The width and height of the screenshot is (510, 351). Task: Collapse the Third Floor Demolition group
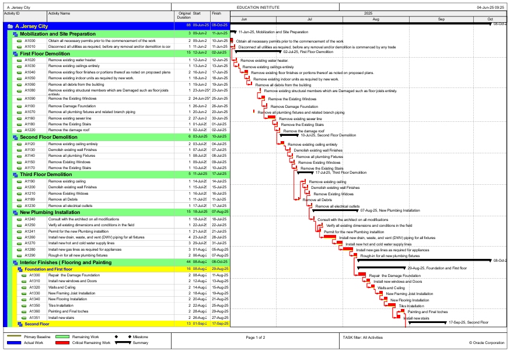point(16,174)
